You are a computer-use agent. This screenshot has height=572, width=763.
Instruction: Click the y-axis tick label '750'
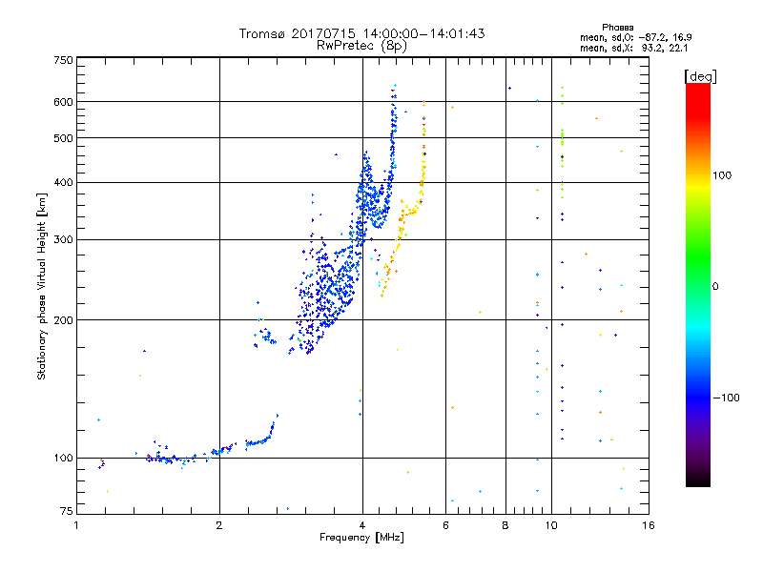63,60
